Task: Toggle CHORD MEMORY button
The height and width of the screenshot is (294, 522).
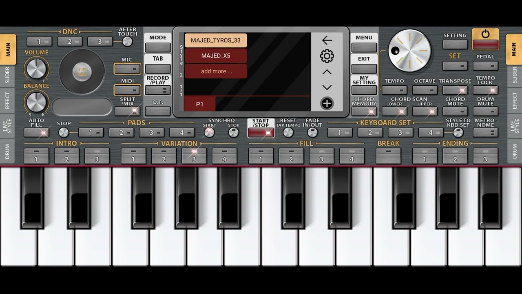Action: (x=364, y=111)
